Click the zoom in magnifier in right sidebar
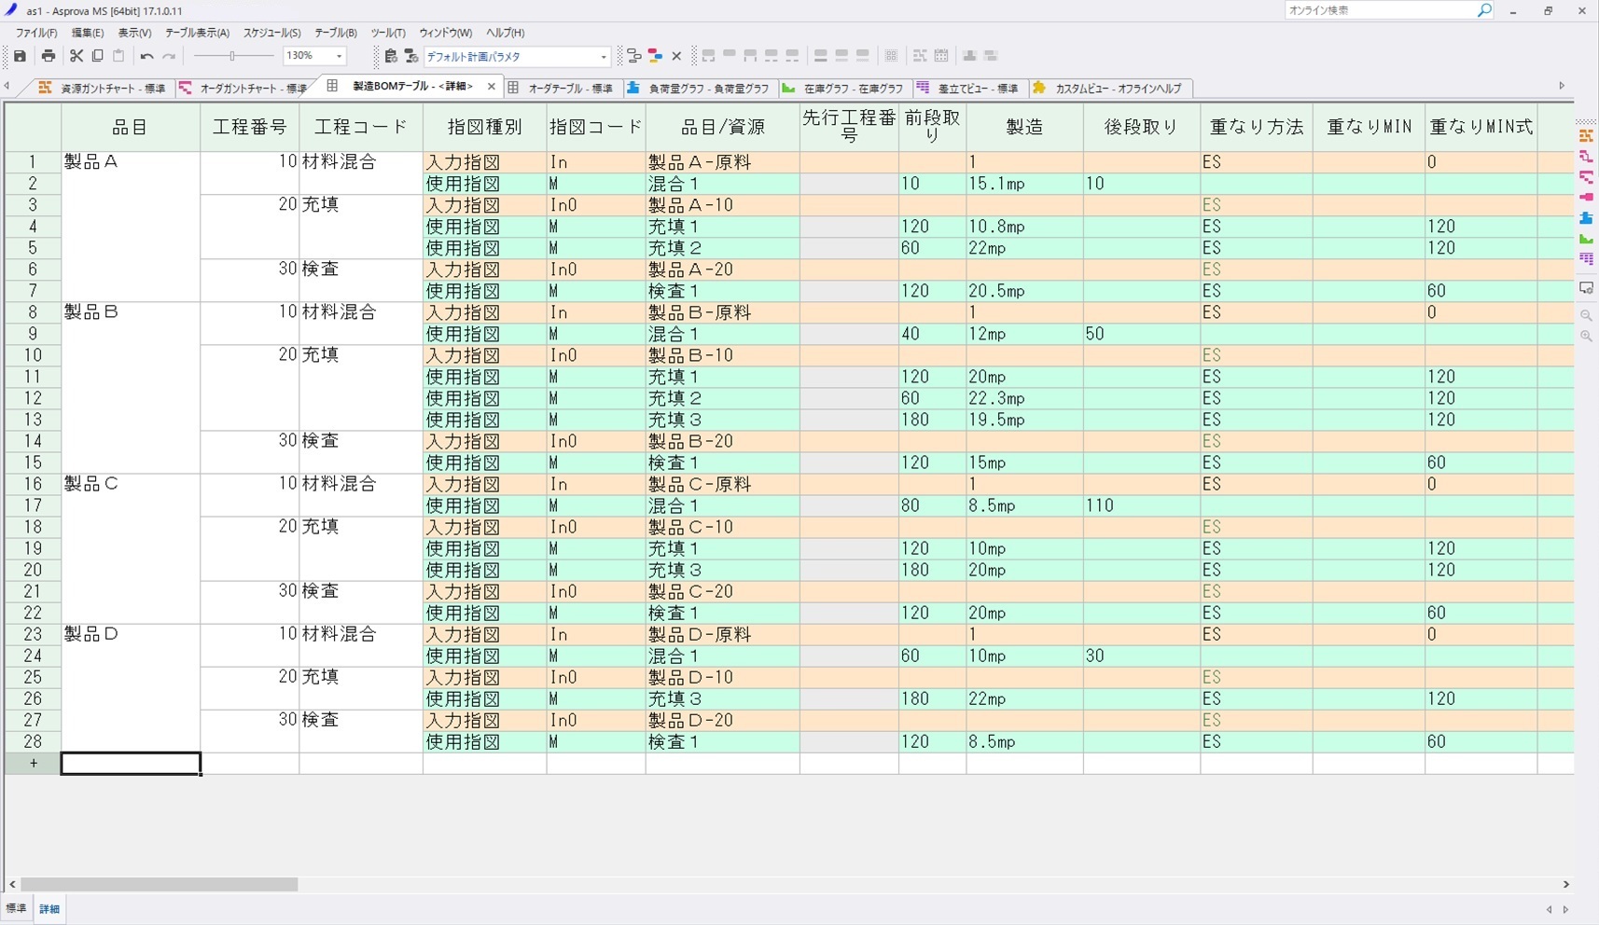This screenshot has width=1599, height=925. 1586,337
